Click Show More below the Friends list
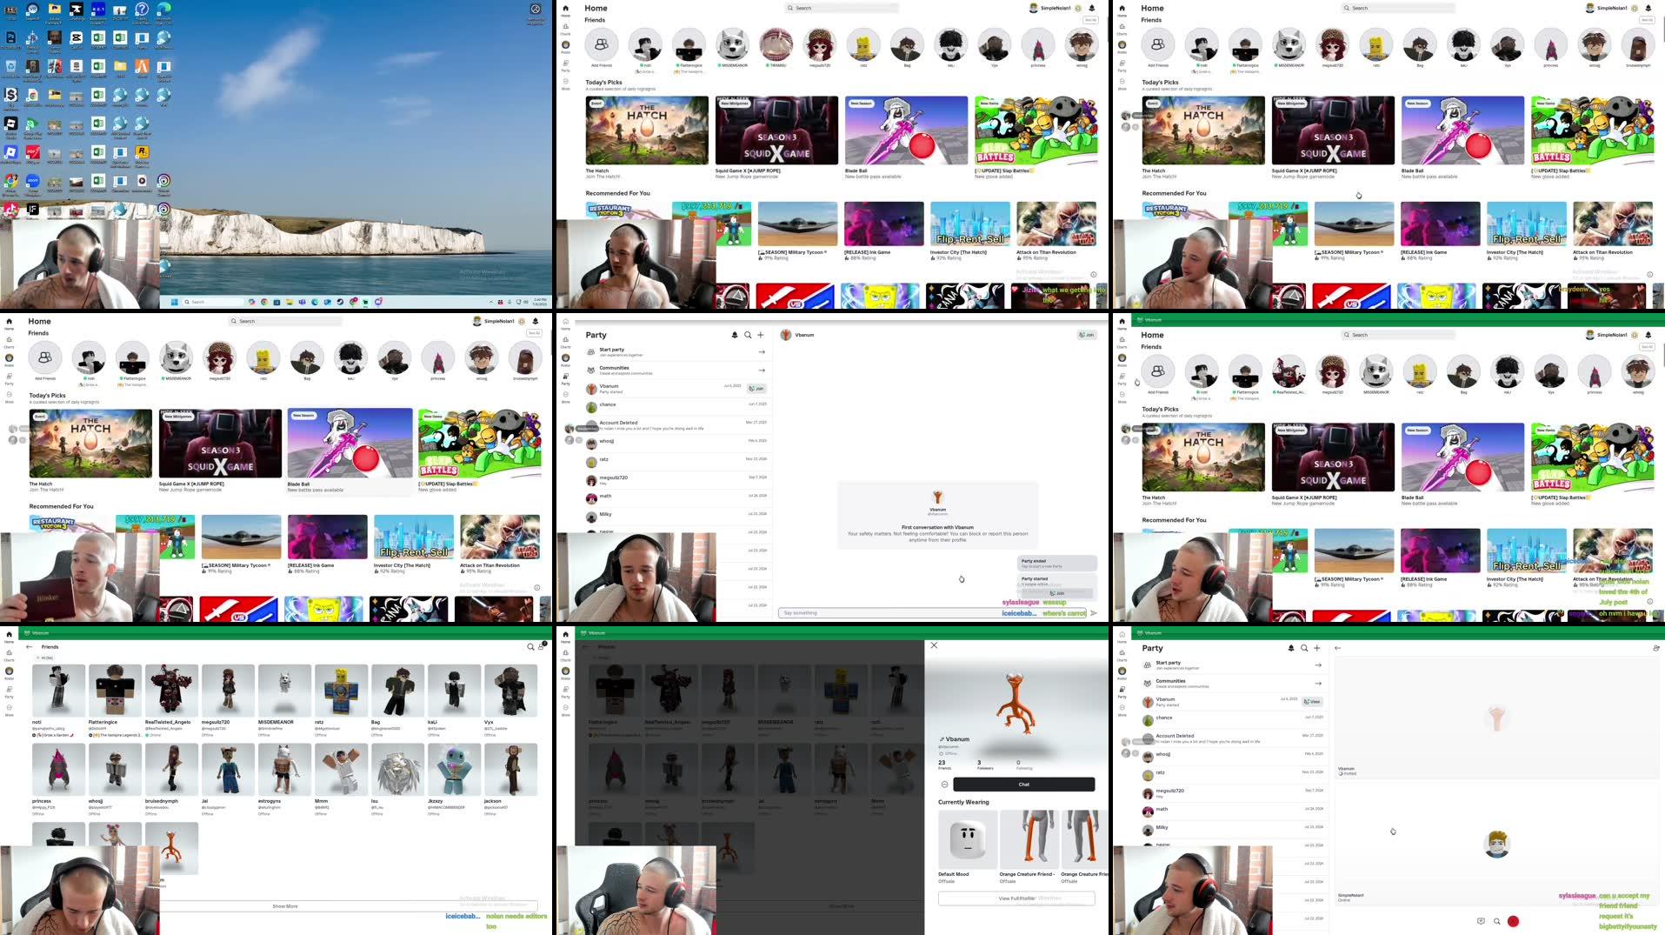Image resolution: width=1665 pixels, height=935 pixels. (285, 906)
